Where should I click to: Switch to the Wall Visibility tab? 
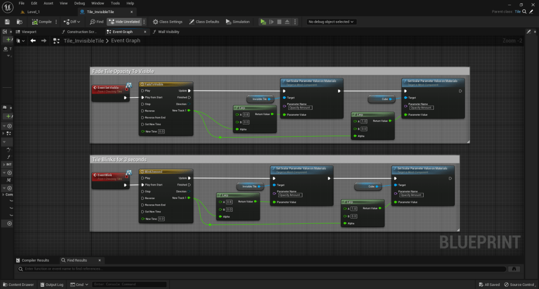click(x=169, y=32)
